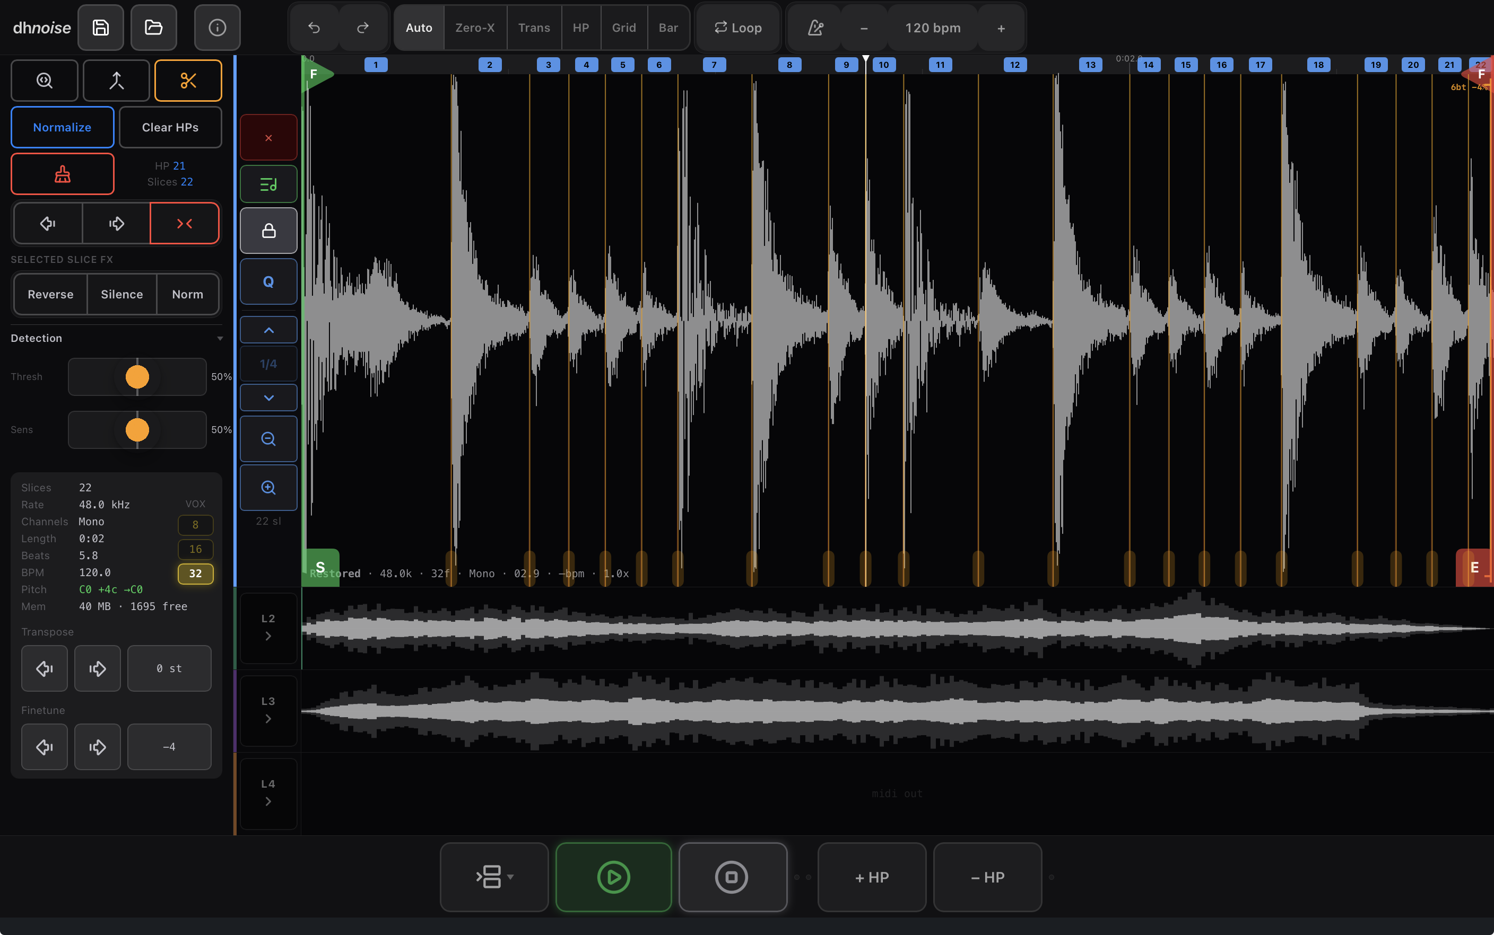
Task: Toggle Silence on selected slice
Action: (122, 294)
